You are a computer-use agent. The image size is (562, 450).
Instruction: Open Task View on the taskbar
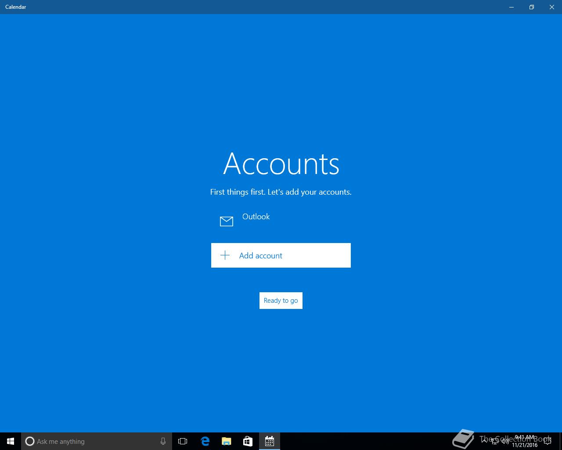point(183,441)
